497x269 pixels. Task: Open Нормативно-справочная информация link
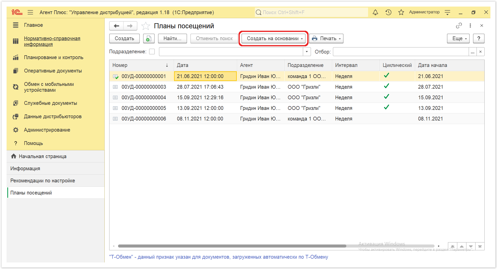52,41
